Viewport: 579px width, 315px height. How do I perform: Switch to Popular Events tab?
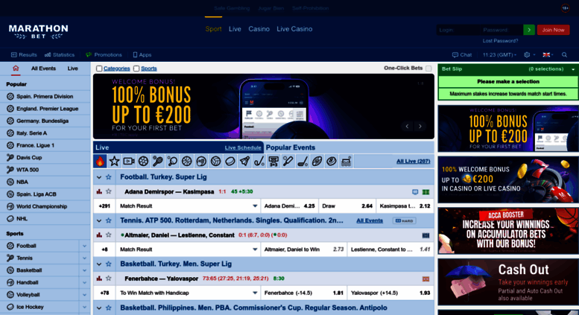pyautogui.click(x=291, y=147)
